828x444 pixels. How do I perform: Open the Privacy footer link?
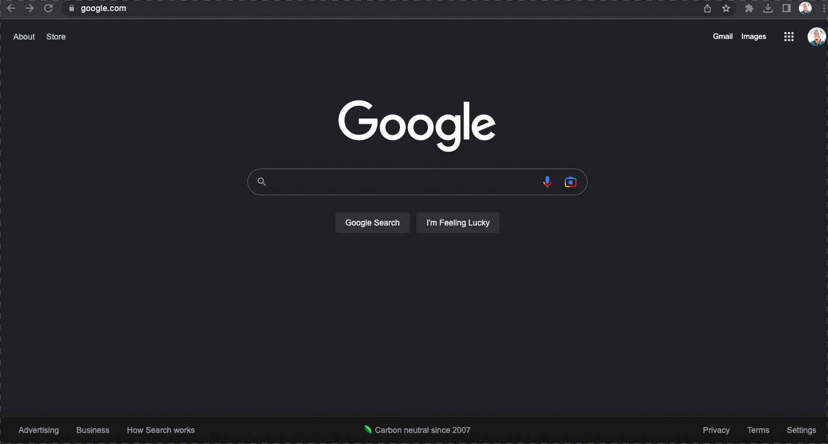tap(716, 430)
